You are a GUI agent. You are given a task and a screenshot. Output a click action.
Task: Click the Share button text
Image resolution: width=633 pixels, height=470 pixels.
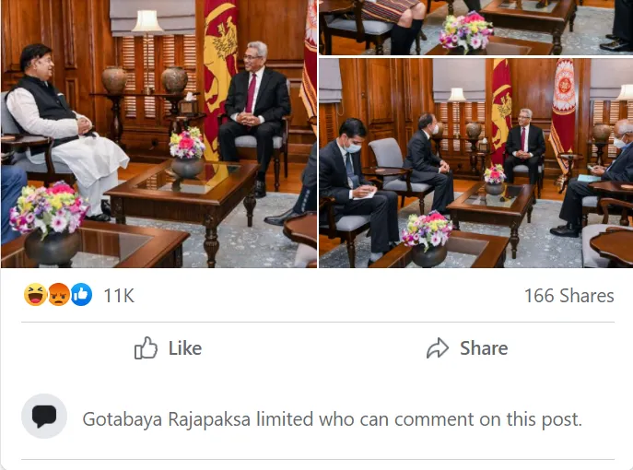pos(484,348)
